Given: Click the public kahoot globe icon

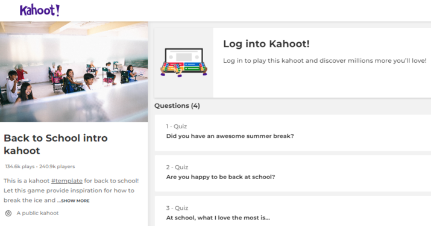Looking at the screenshot, I should [x=8, y=213].
